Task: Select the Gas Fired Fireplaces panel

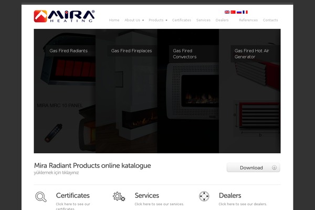Action: click(127, 91)
